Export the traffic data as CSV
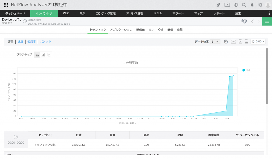 pos(246,41)
